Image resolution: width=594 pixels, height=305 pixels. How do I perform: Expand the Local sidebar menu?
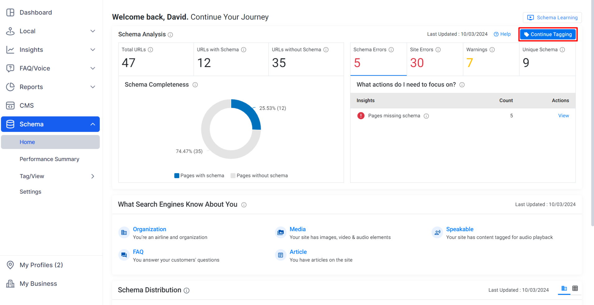(93, 31)
